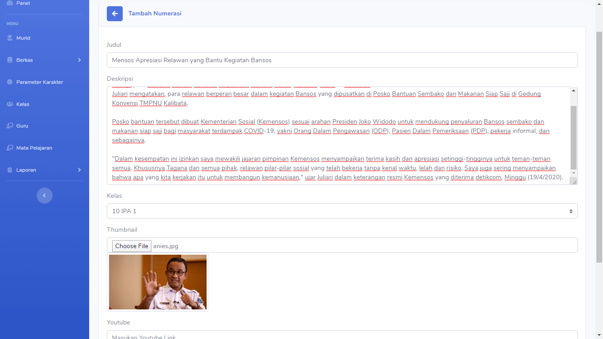Click the back arrow button

(115, 14)
